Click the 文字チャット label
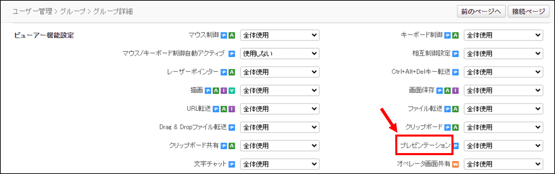This screenshot has width=555, height=174. 210,164
